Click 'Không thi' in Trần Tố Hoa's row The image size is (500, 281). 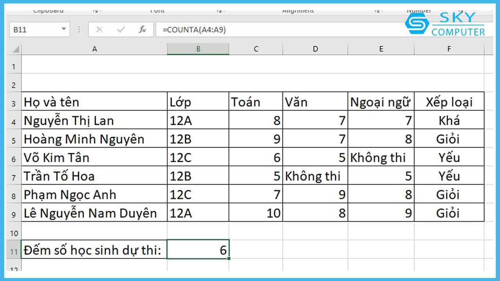(315, 176)
